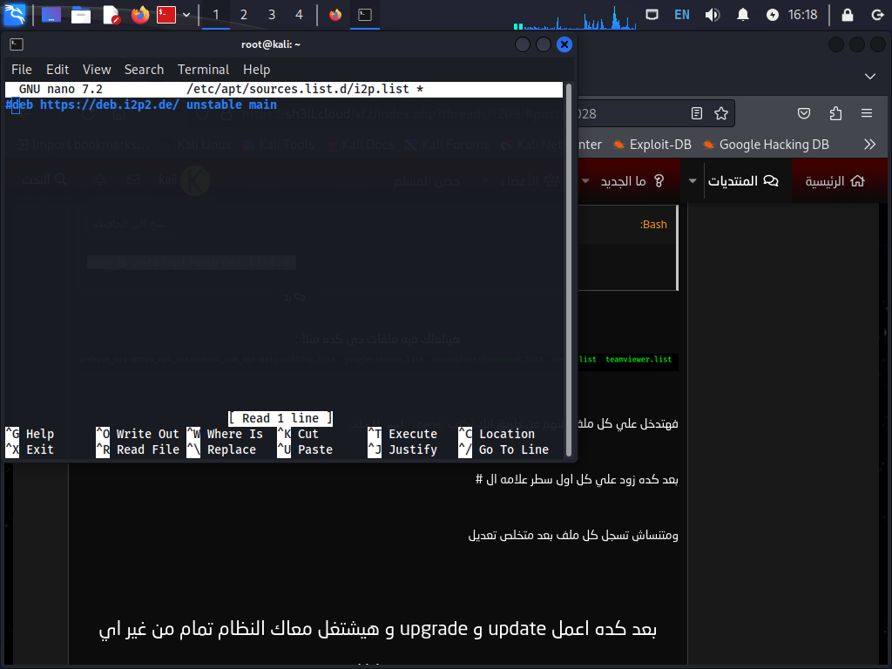Open the CPU graph system monitor
Viewport: 892px width, 669px height.
point(575,16)
